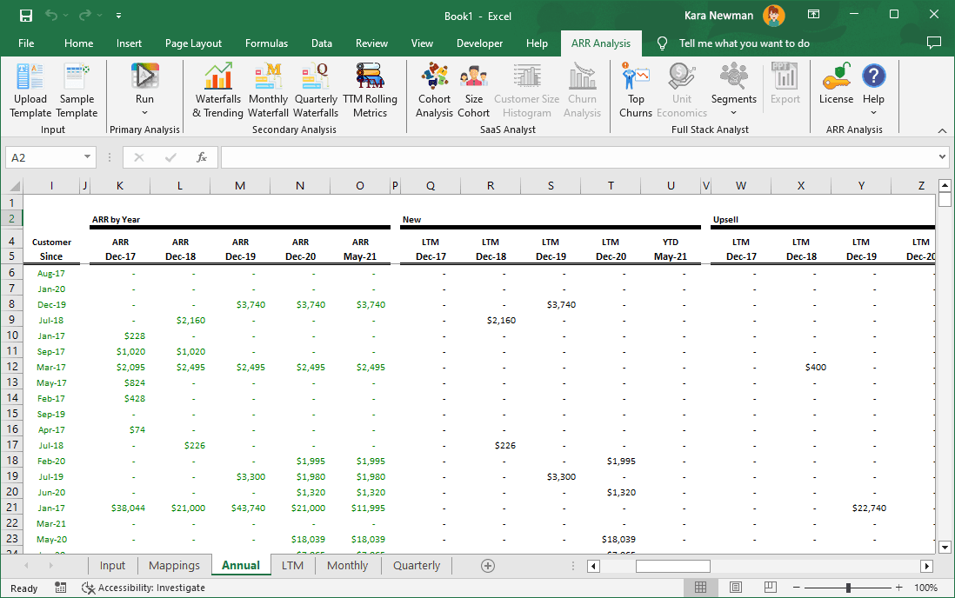Generate Quarterly Waterfalls
The width and height of the screenshot is (955, 598).
315,87
